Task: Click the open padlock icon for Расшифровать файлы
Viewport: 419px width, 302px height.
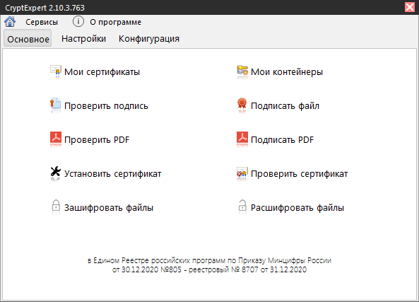Action: (242, 206)
